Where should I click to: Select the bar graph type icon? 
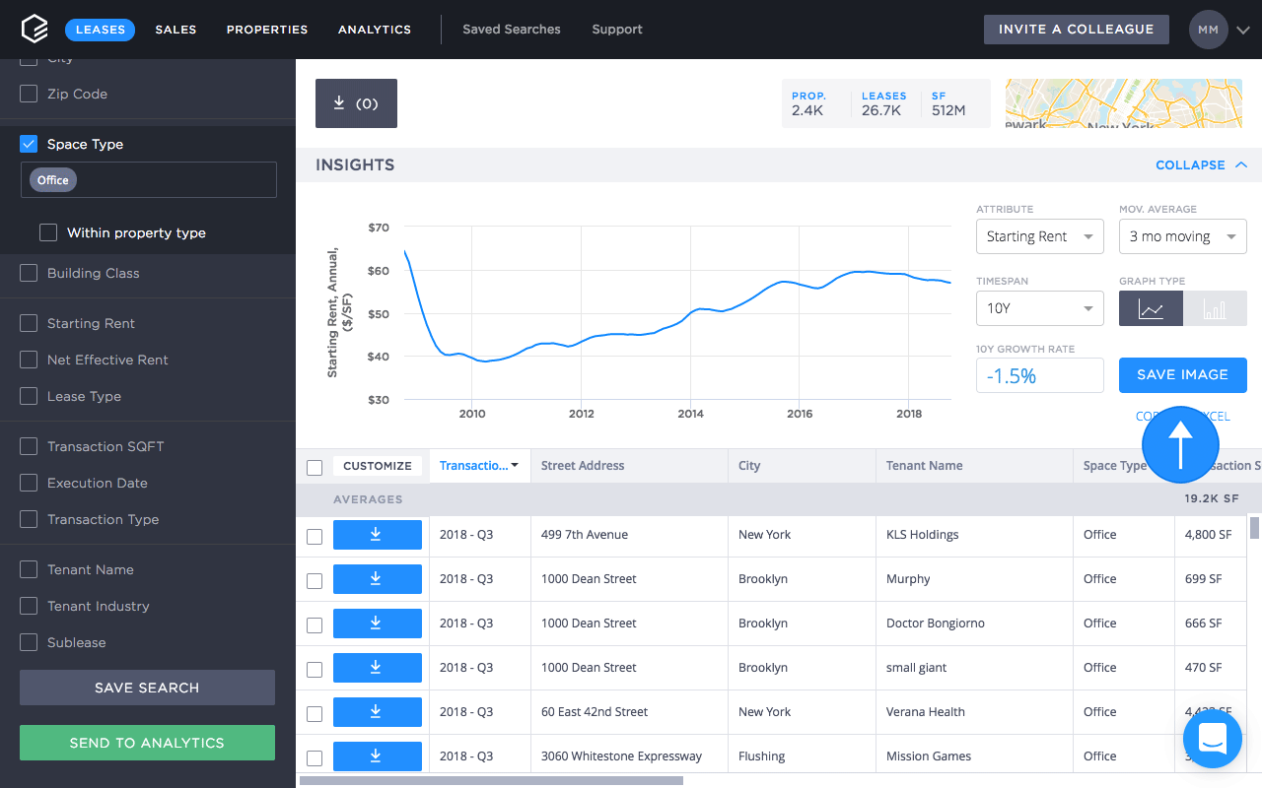point(1215,308)
